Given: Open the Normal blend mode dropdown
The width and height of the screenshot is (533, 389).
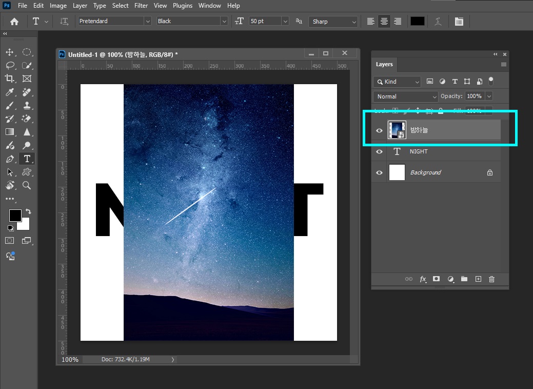Looking at the screenshot, I should (x=406, y=96).
